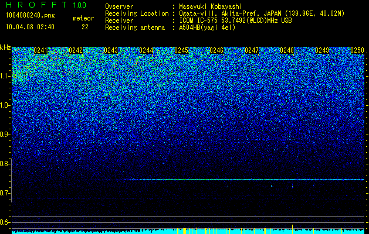369x234 pixels.
Task: Click the 0242 time marker
Action: click(x=76, y=50)
